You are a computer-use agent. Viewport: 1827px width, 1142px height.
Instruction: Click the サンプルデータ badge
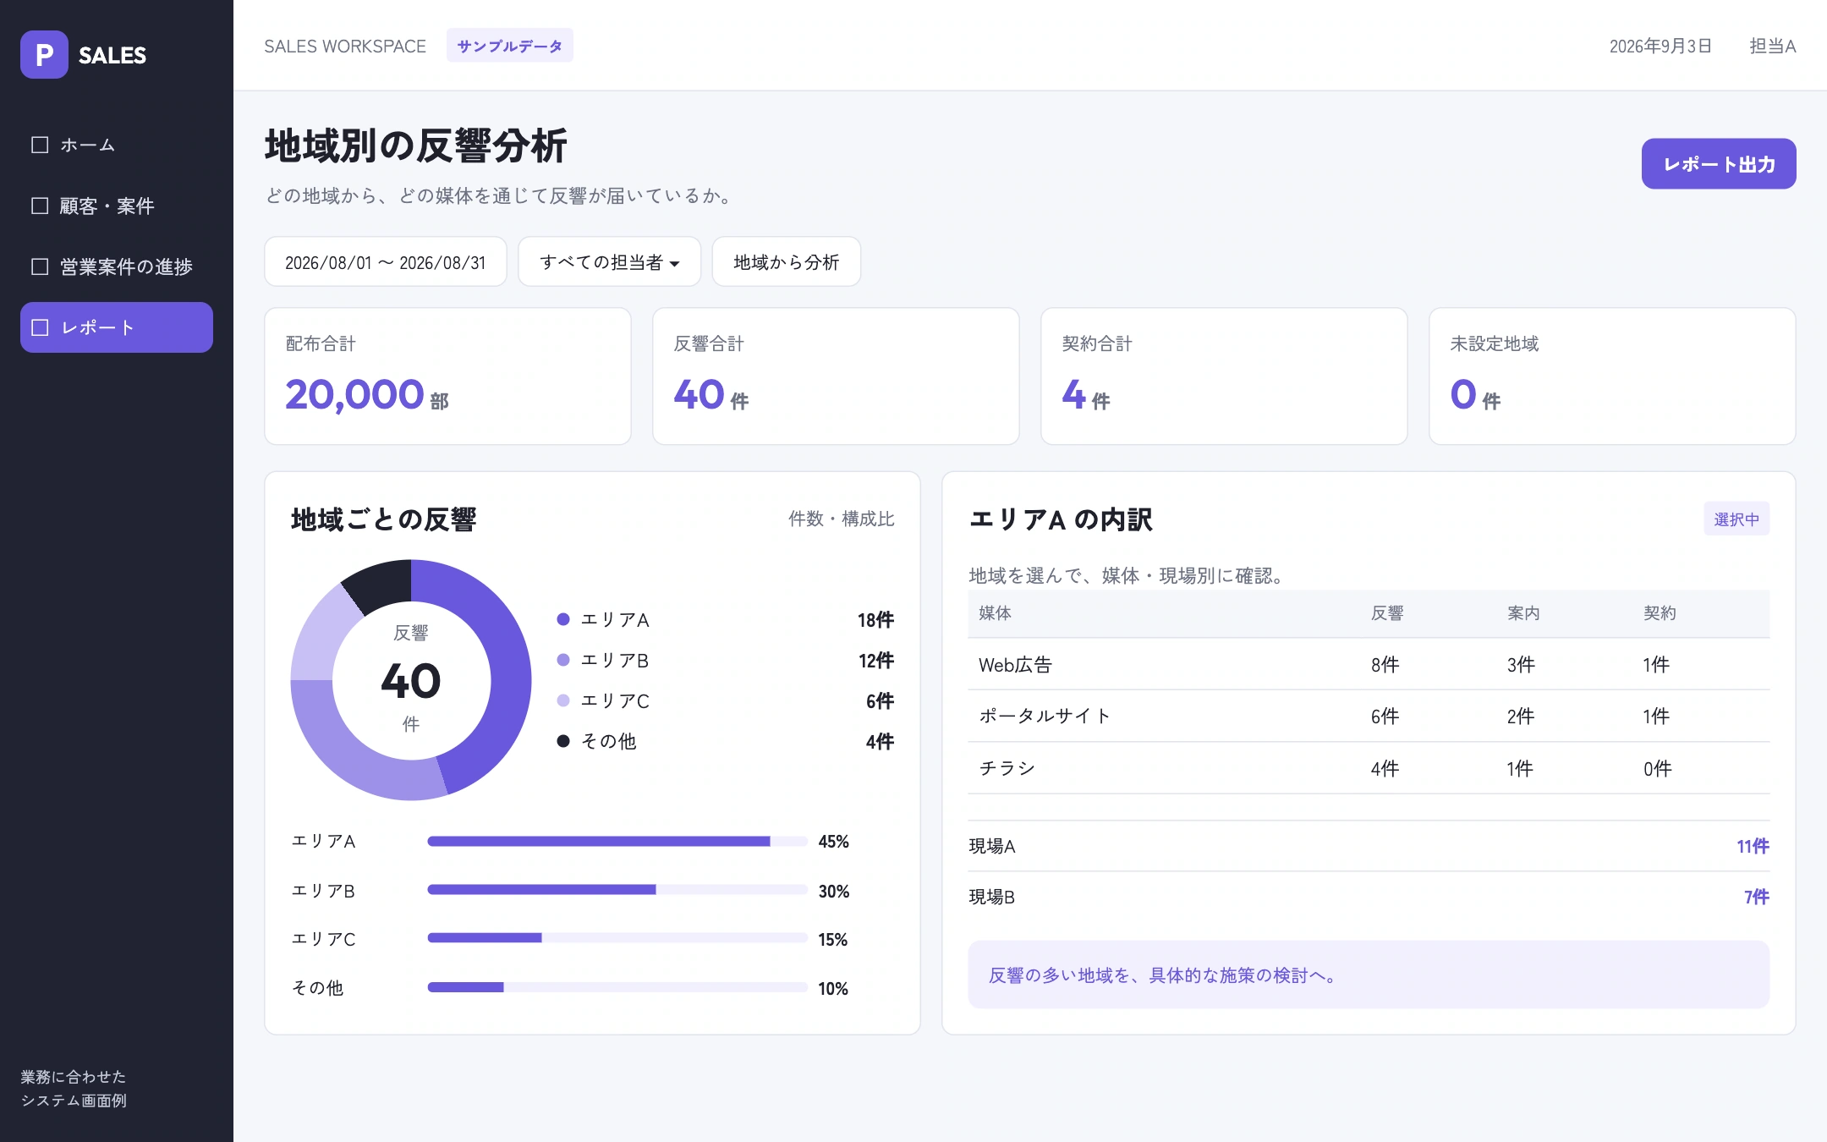[x=510, y=46]
